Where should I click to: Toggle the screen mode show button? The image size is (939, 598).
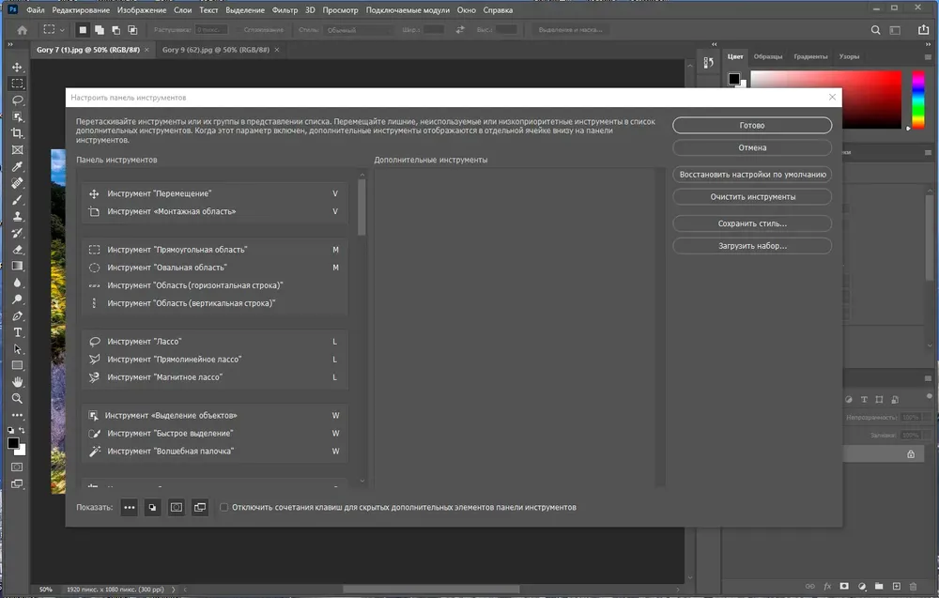[200, 507]
